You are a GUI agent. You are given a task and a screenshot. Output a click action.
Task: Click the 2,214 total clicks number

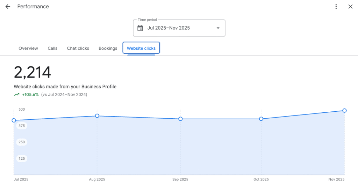(x=33, y=73)
